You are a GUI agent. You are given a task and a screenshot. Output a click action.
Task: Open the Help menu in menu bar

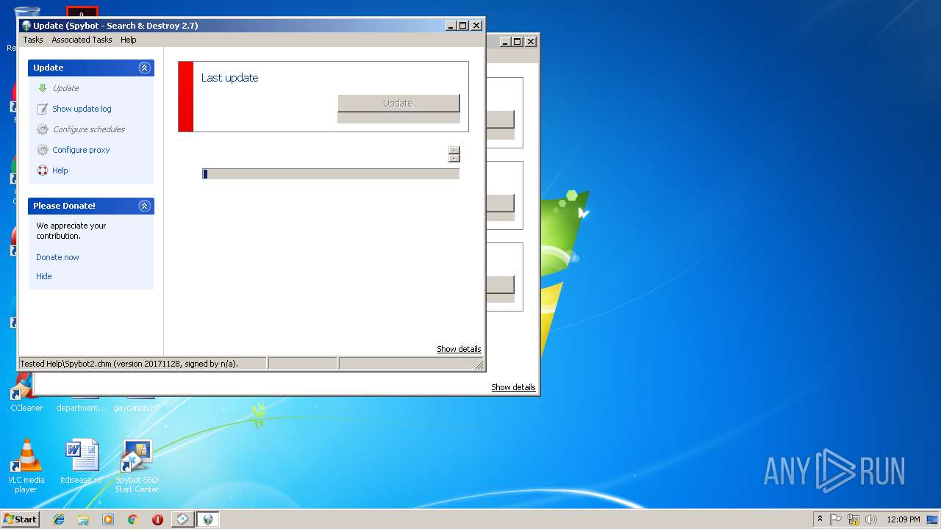[129, 40]
